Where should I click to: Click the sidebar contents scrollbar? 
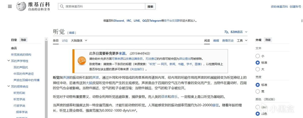(46, 76)
